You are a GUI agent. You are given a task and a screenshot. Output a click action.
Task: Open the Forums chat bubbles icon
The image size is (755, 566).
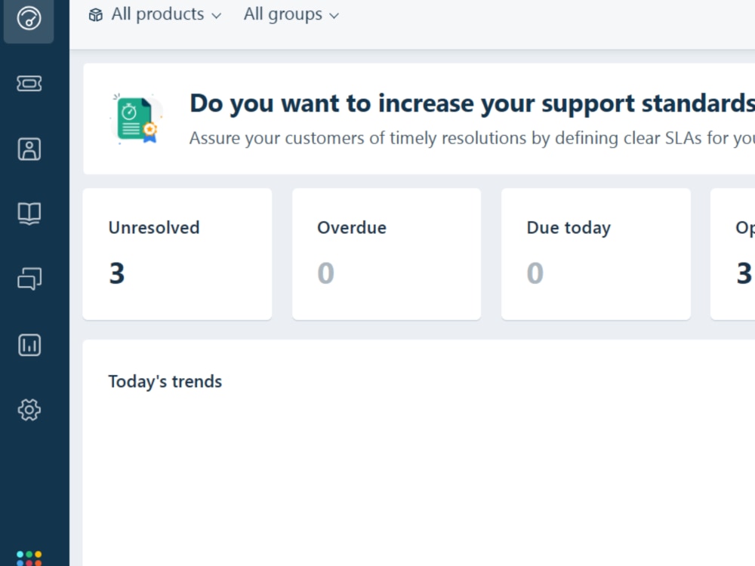click(x=29, y=278)
